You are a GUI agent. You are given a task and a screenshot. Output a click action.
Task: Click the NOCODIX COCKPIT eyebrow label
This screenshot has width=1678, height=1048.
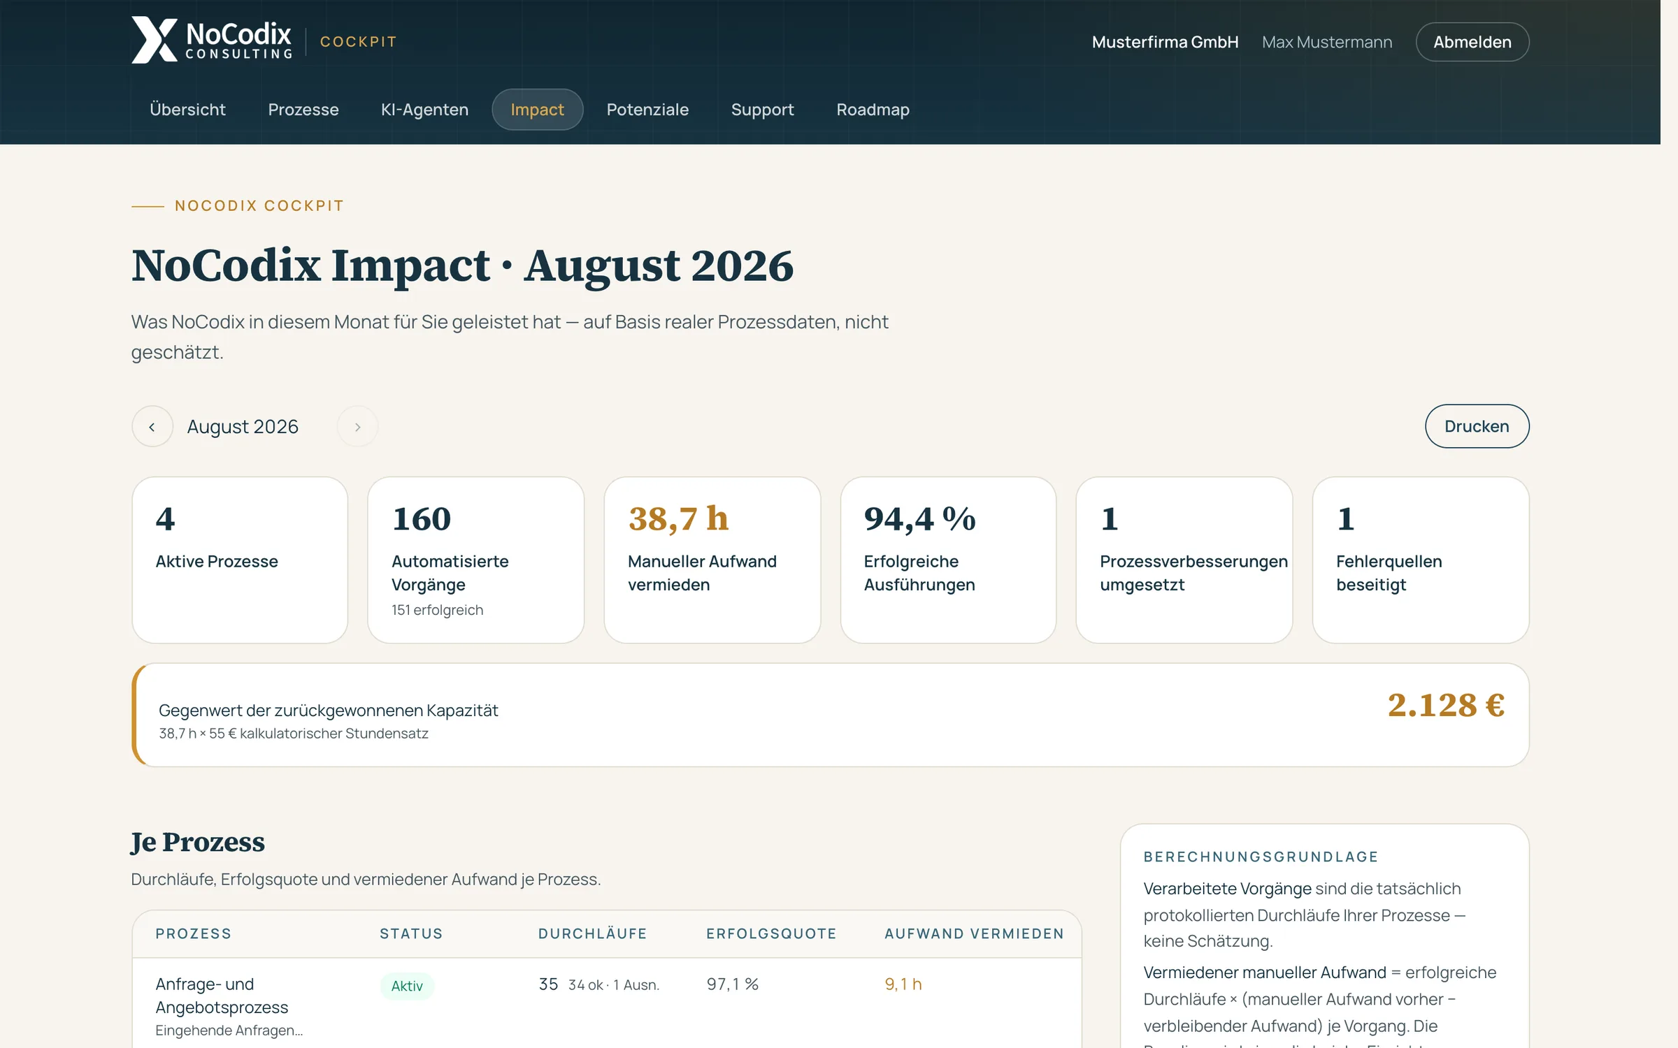(x=259, y=206)
